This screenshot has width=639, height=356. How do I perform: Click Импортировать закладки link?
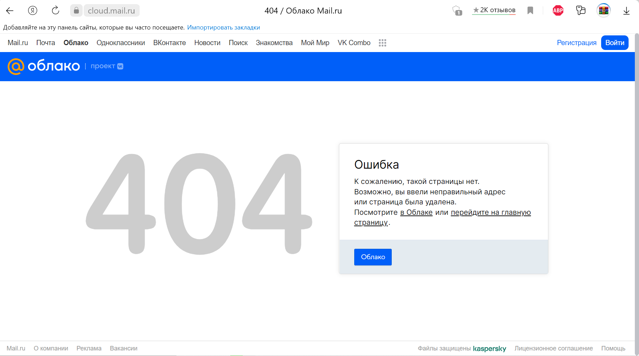(x=224, y=27)
